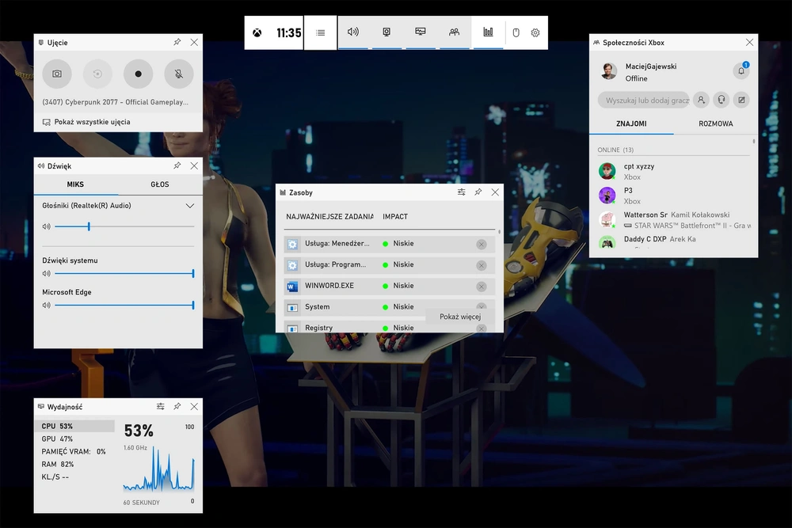This screenshot has width=792, height=528.
Task: Close the Zasoby widget
Action: (x=495, y=192)
